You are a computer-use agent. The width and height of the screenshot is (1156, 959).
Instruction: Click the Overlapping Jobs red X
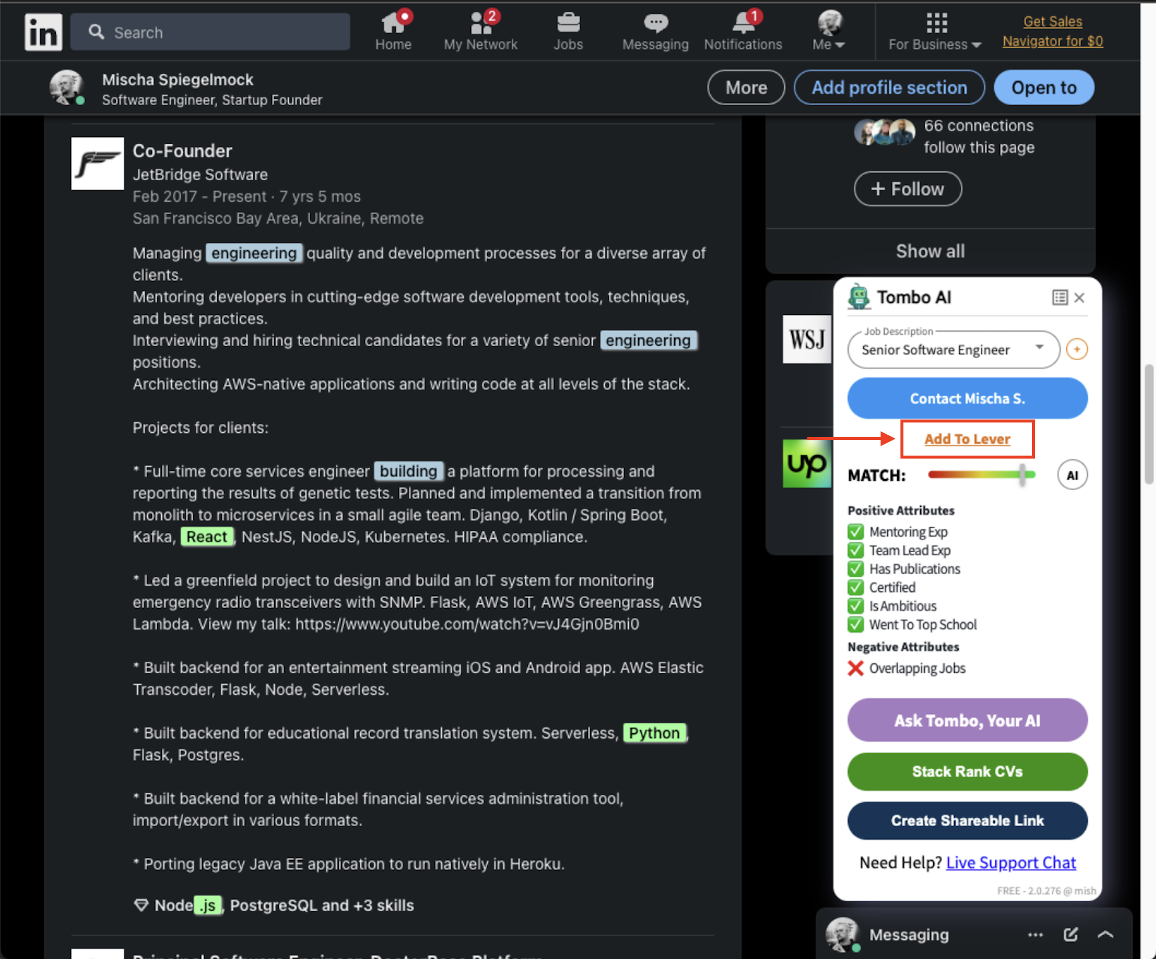tap(856, 668)
